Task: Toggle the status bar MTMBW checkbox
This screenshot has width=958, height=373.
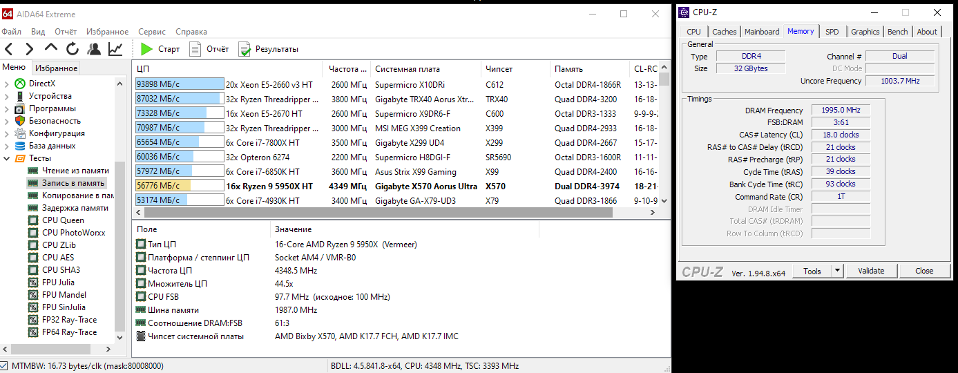Action: (x=4, y=366)
